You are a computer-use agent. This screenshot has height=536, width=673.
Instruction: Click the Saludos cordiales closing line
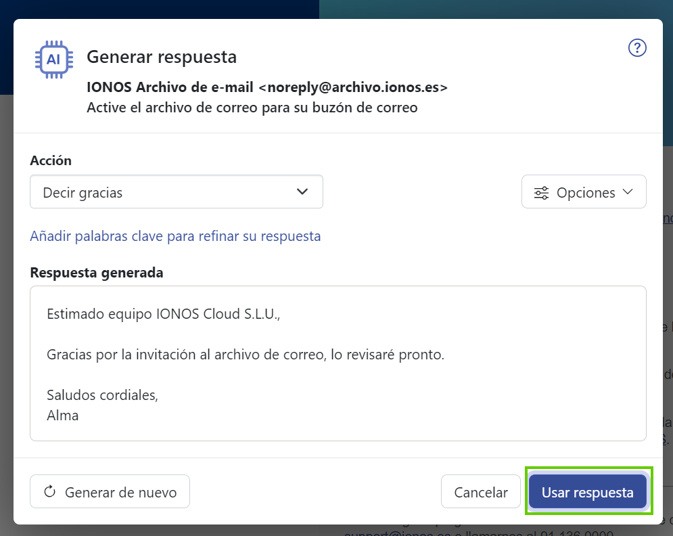pos(103,395)
